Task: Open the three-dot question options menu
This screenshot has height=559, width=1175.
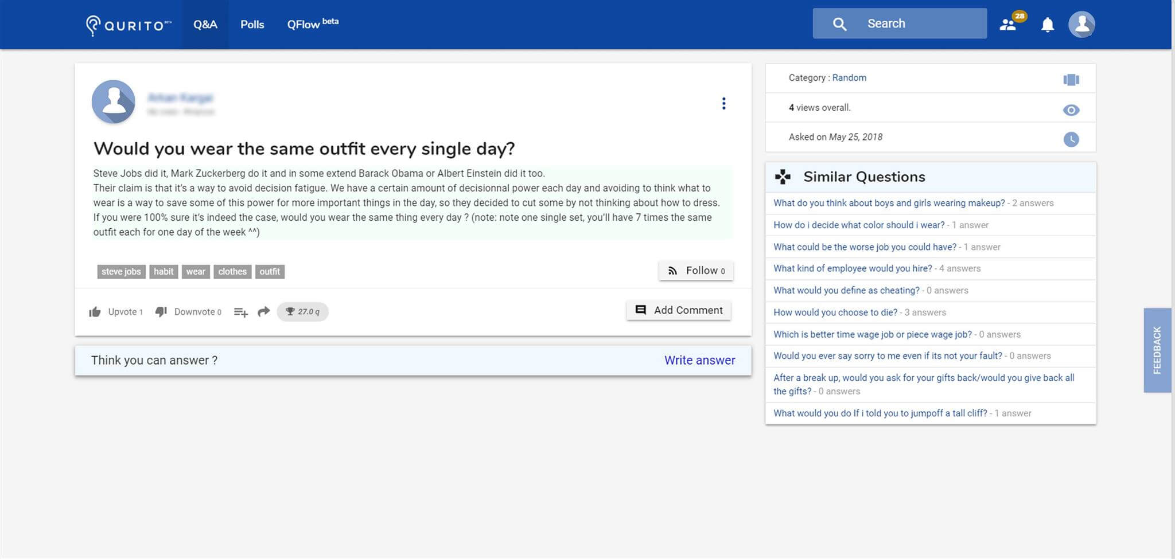Action: click(x=723, y=103)
